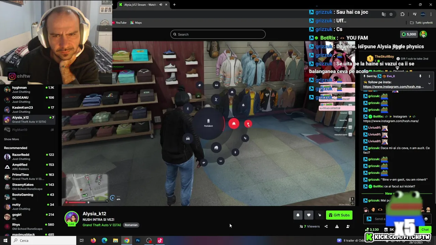Select the walking person icon in the radial menu
The width and height of the screenshot is (436, 245).
(x=188, y=109)
